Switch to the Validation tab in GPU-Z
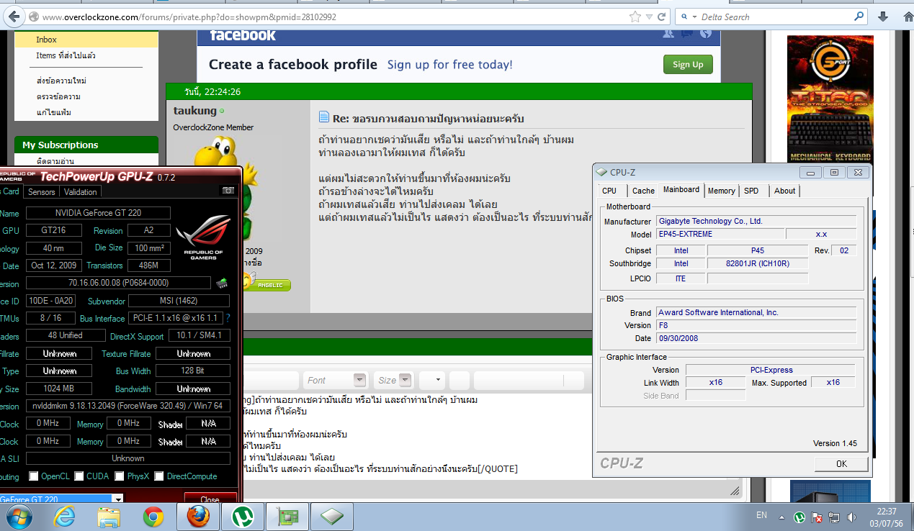The width and height of the screenshot is (914, 531). click(x=81, y=192)
